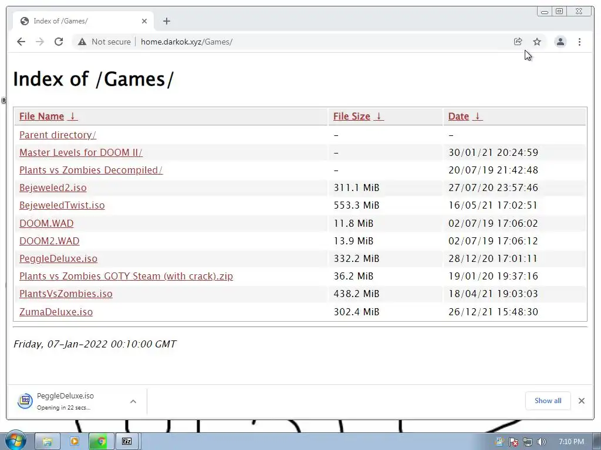
Task: Go back to the previous page
Action: click(21, 42)
